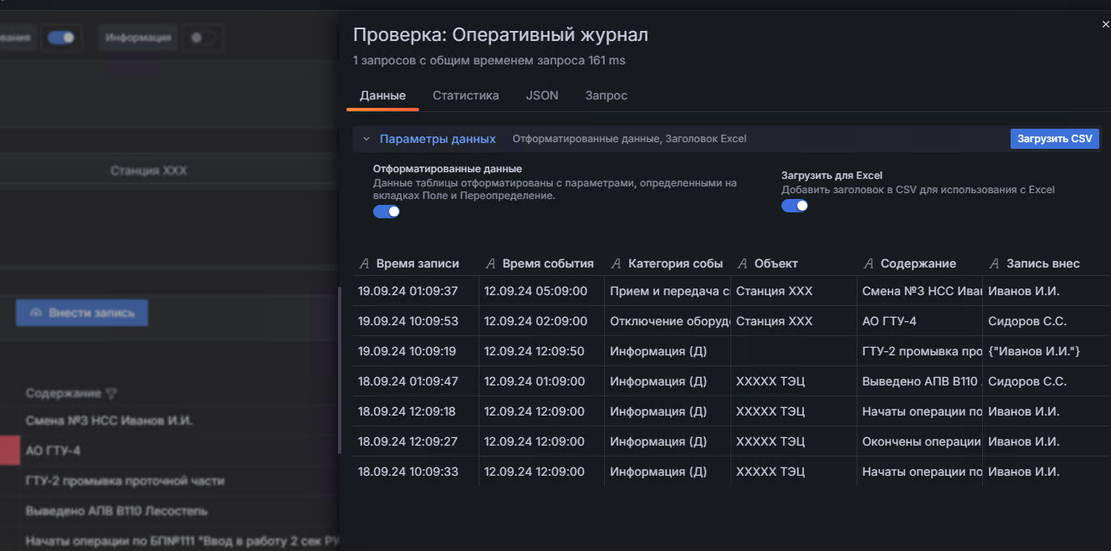Screen dimensions: 1111x551
Task: Click the string type icon beside Время записи
Action: [x=364, y=263]
